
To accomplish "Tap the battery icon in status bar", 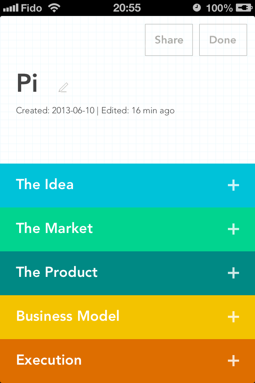I will point(244,8).
